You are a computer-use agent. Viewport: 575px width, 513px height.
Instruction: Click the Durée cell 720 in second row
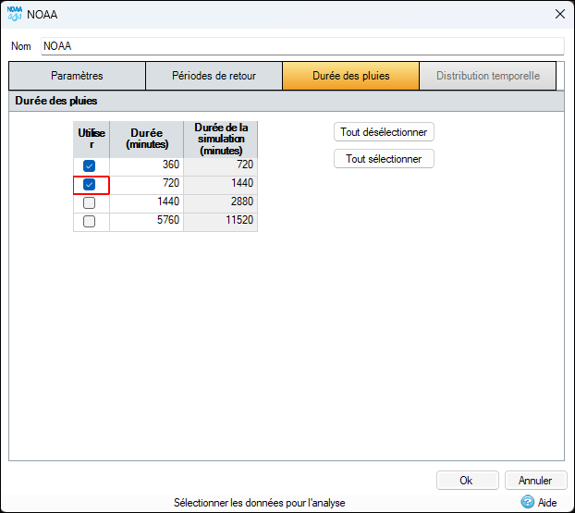coord(146,185)
